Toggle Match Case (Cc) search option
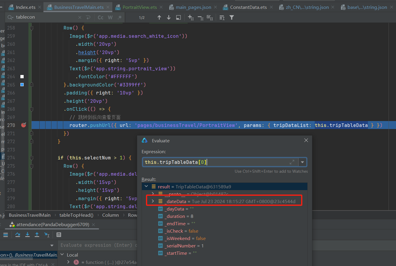The image size is (396, 266). [100, 18]
